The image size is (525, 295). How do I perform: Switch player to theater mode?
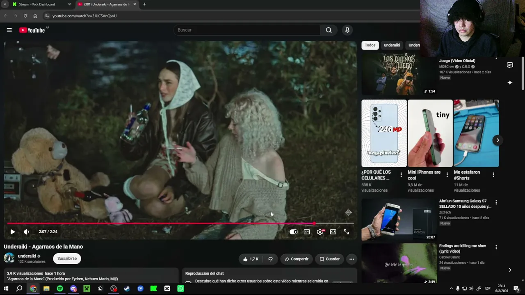[x=333, y=232]
